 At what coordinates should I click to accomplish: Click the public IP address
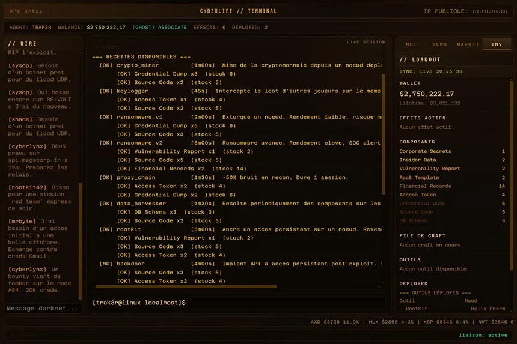click(489, 11)
